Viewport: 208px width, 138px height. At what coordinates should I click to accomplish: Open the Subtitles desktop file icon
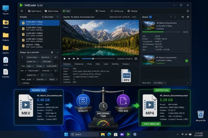coord(6,73)
